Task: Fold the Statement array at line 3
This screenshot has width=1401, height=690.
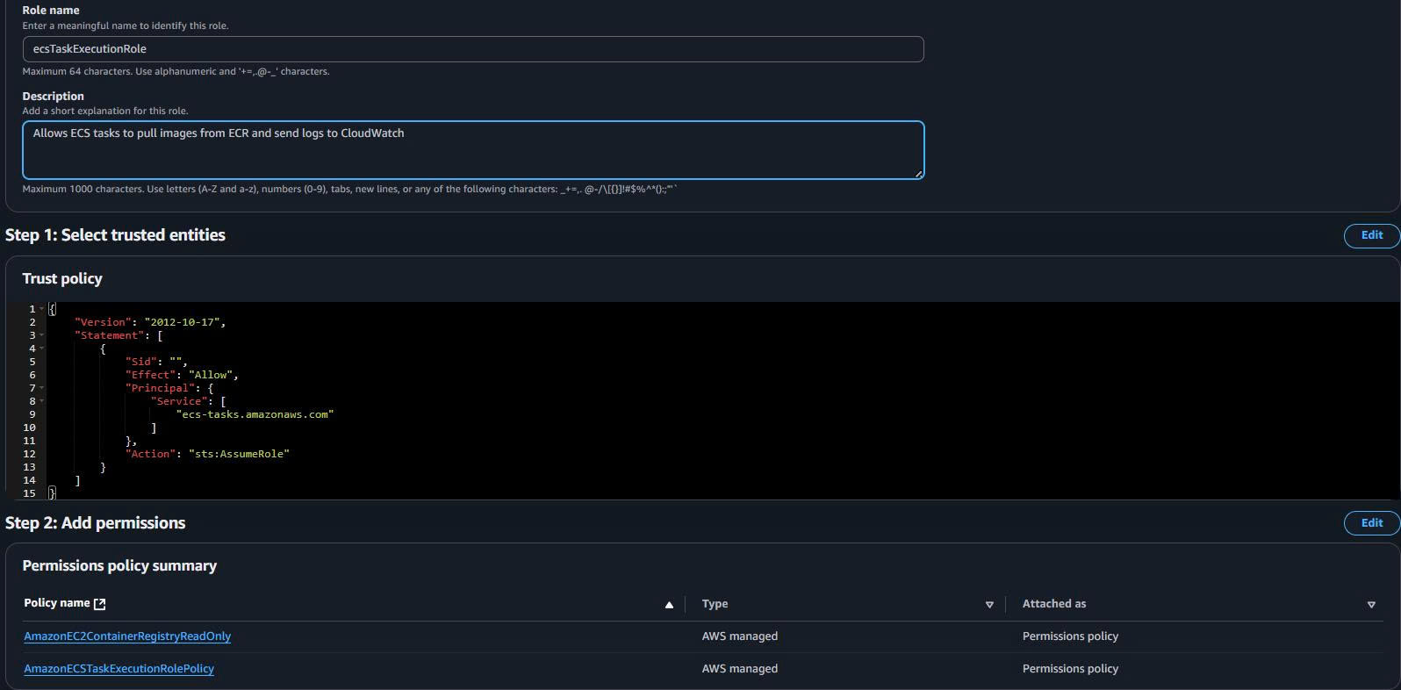Action: (41, 335)
